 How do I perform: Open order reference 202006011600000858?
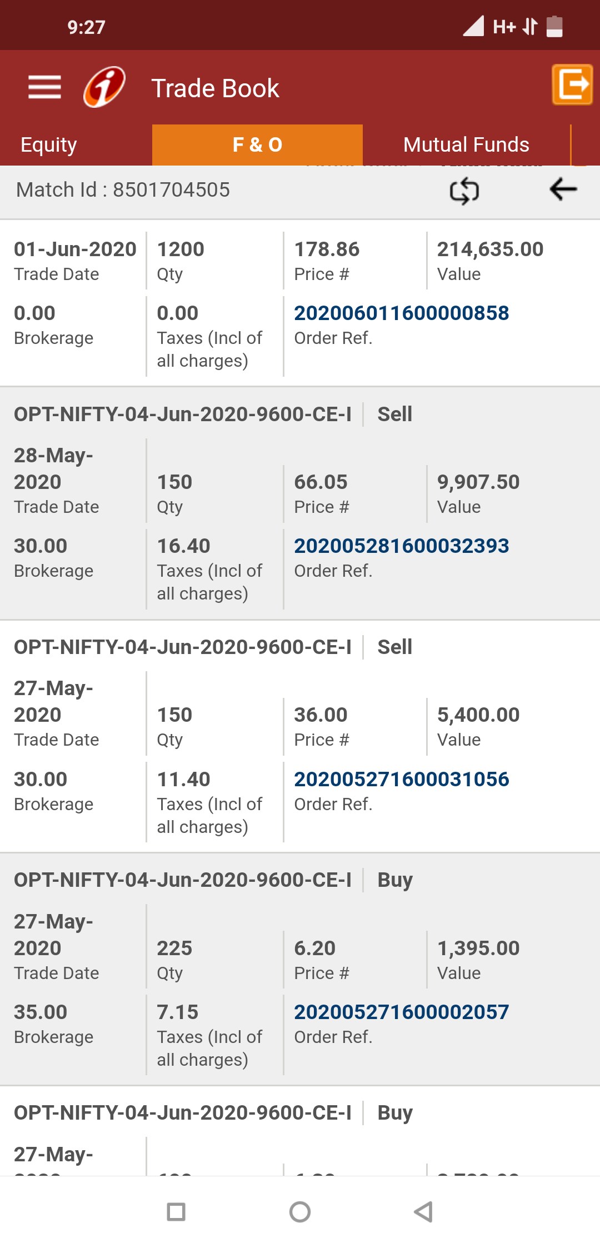pyautogui.click(x=401, y=313)
